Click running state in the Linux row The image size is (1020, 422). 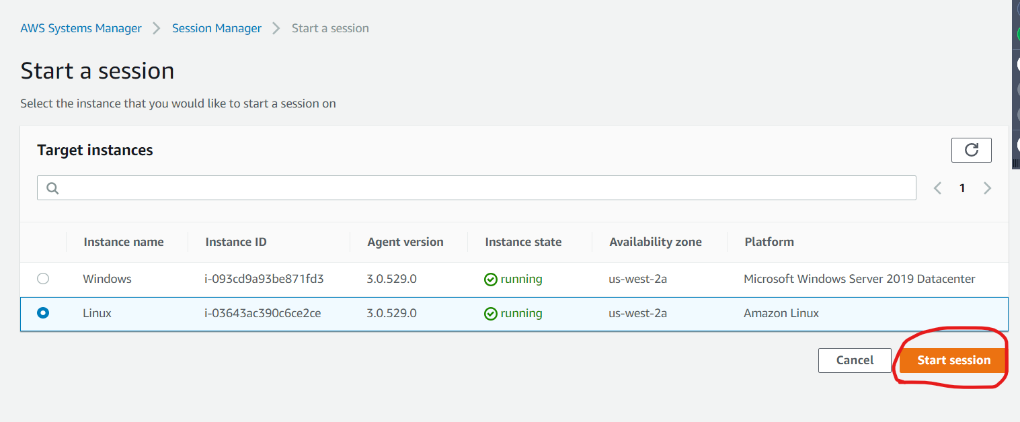click(513, 314)
